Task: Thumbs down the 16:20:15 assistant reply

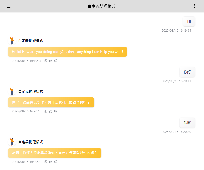Action: [56, 111]
